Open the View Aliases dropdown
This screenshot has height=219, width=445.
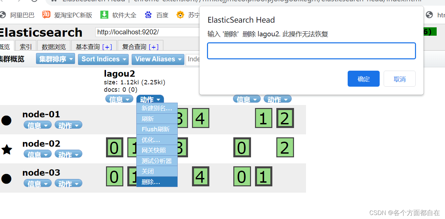pos(158,59)
